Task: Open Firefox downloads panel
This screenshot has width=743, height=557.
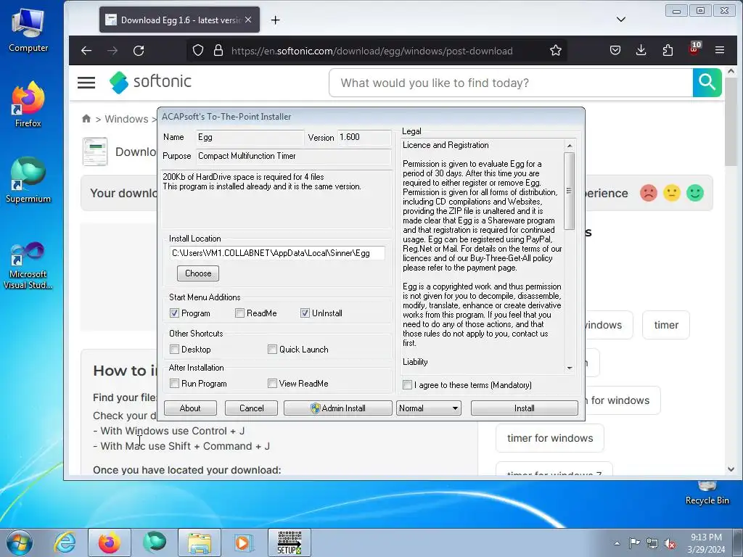Action: pos(641,50)
